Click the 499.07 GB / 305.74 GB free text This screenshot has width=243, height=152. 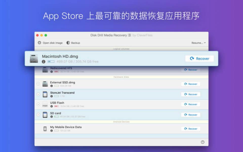[77, 62]
